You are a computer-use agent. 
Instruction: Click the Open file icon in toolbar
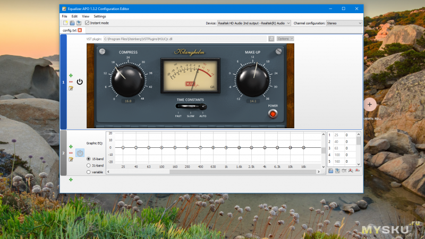click(x=72, y=23)
